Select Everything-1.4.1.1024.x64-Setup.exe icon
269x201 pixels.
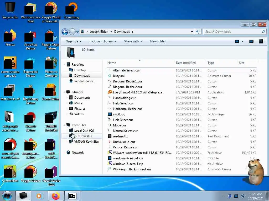pyautogui.click(x=110, y=92)
